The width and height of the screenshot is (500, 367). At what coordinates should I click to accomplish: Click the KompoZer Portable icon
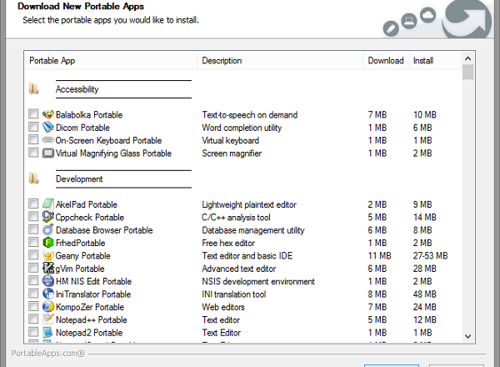coord(48,307)
